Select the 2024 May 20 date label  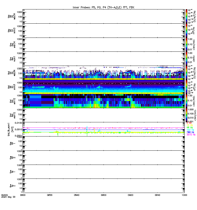[x=8, y=197]
